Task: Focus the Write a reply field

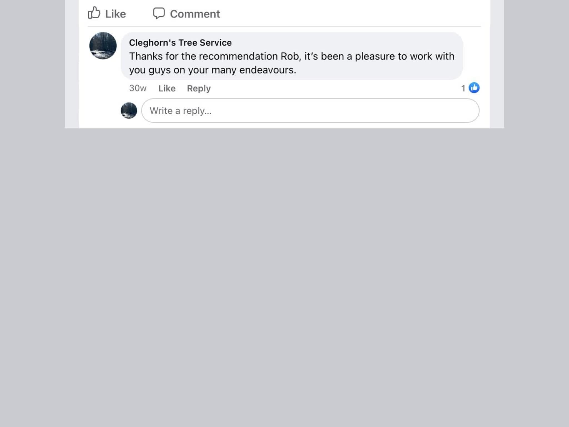Action: [310, 111]
